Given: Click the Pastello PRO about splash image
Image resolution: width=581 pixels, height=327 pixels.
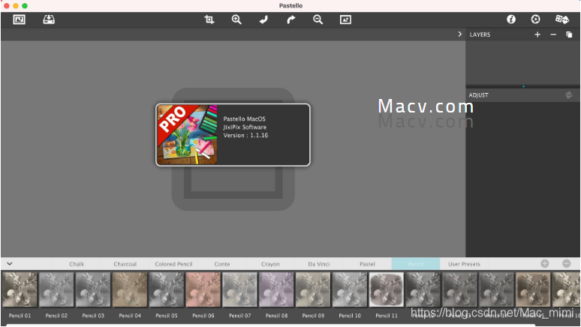Looking at the screenshot, I should tap(188, 135).
